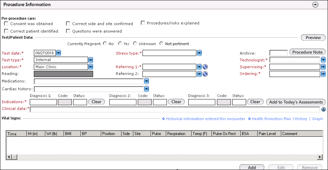Click the Pulse column header
The width and height of the screenshot is (328, 170).
point(158,134)
